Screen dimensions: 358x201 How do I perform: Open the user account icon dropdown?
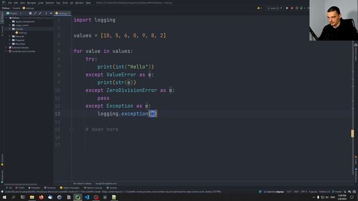(x=259, y=8)
